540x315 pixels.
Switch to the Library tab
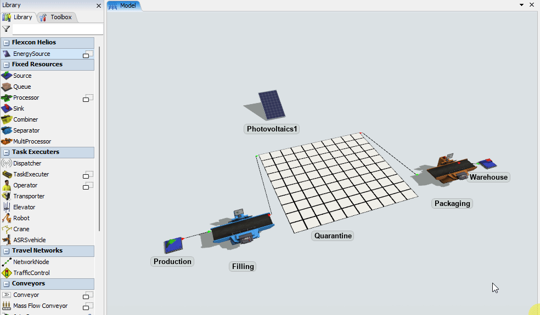pyautogui.click(x=18, y=17)
